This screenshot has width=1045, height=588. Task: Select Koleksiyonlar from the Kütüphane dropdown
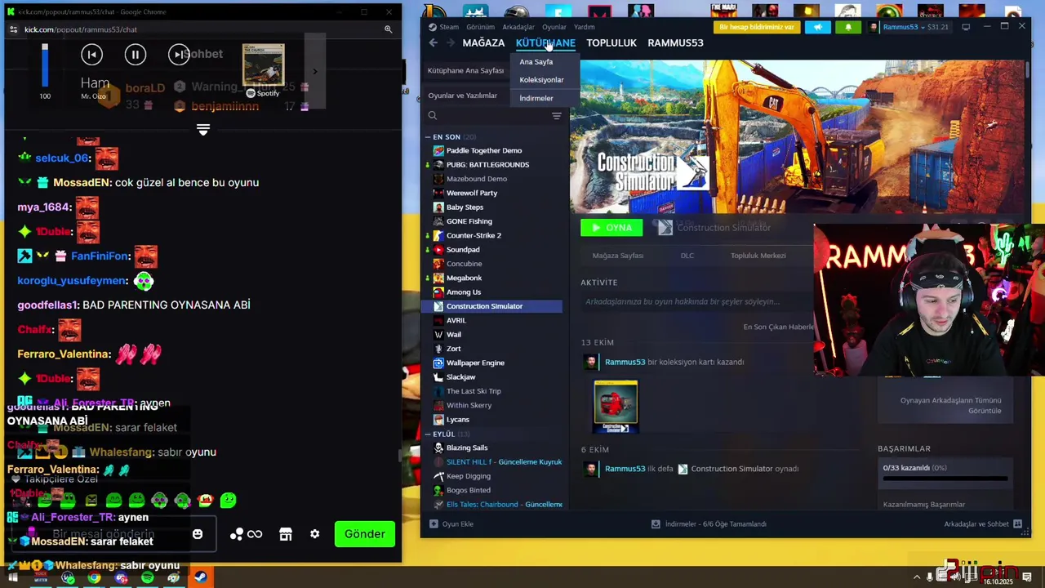pyautogui.click(x=541, y=80)
